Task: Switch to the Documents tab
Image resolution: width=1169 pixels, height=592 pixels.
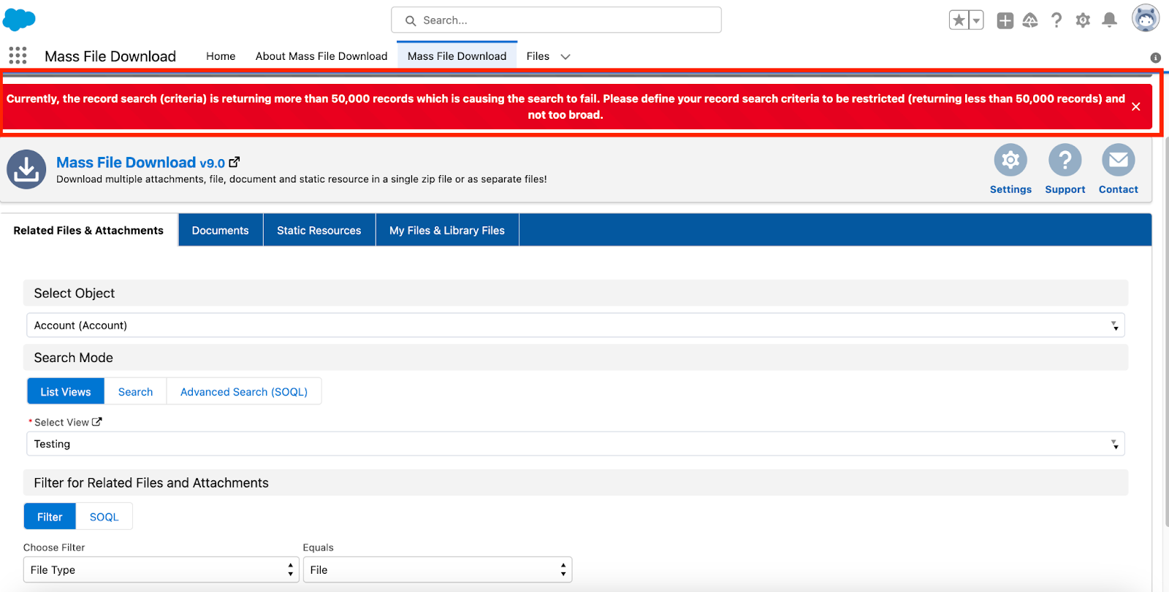Action: [x=220, y=230]
